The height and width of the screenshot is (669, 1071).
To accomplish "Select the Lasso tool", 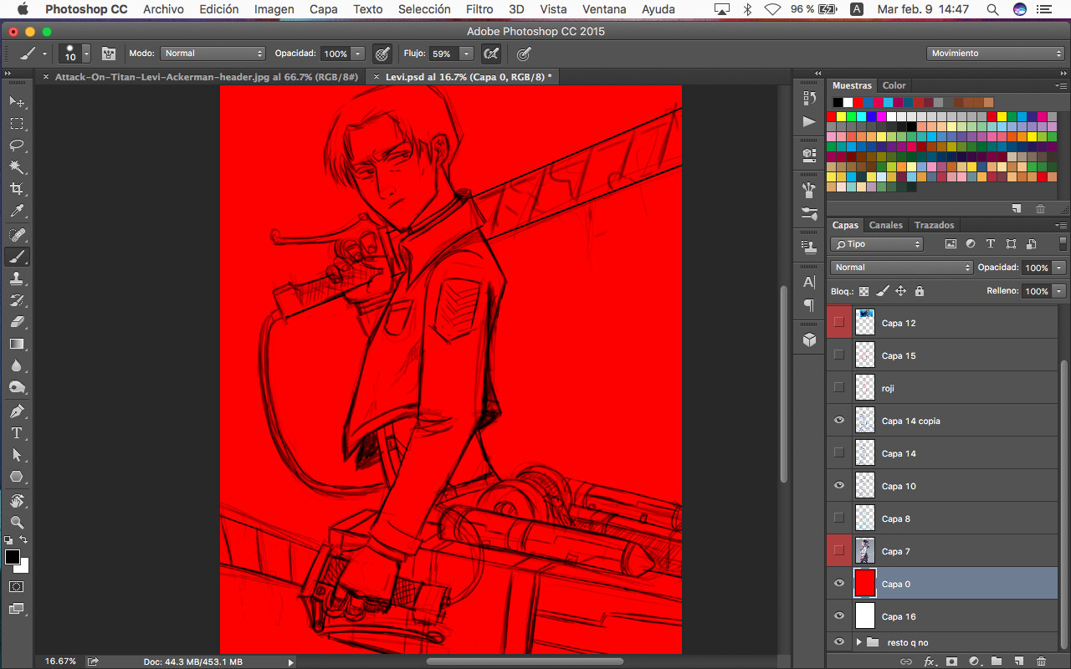I will (17, 145).
